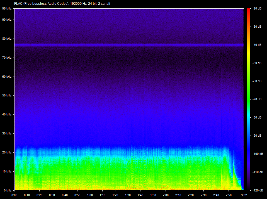The image size is (267, 199).
Task: Click the 3:02 end time label
Action: (x=244, y=195)
